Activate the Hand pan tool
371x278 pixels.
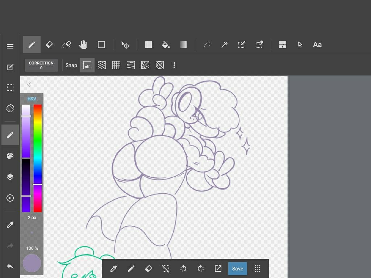[x=83, y=45]
